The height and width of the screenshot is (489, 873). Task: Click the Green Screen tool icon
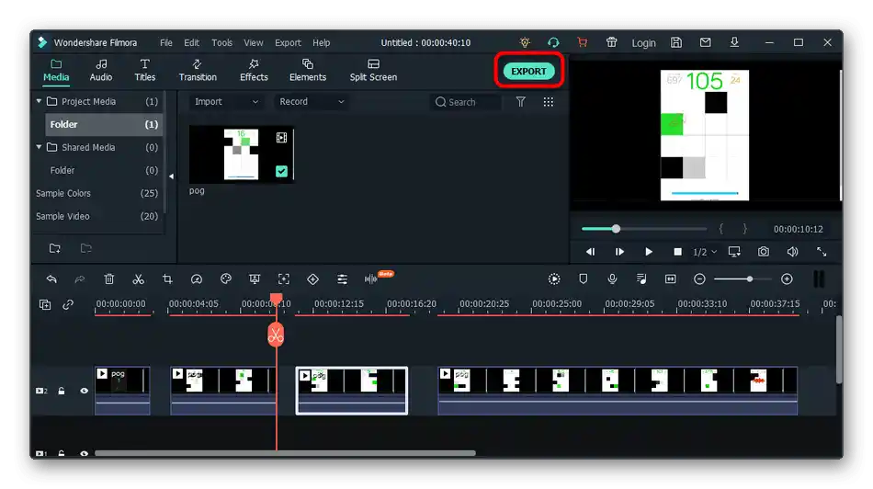coord(255,279)
